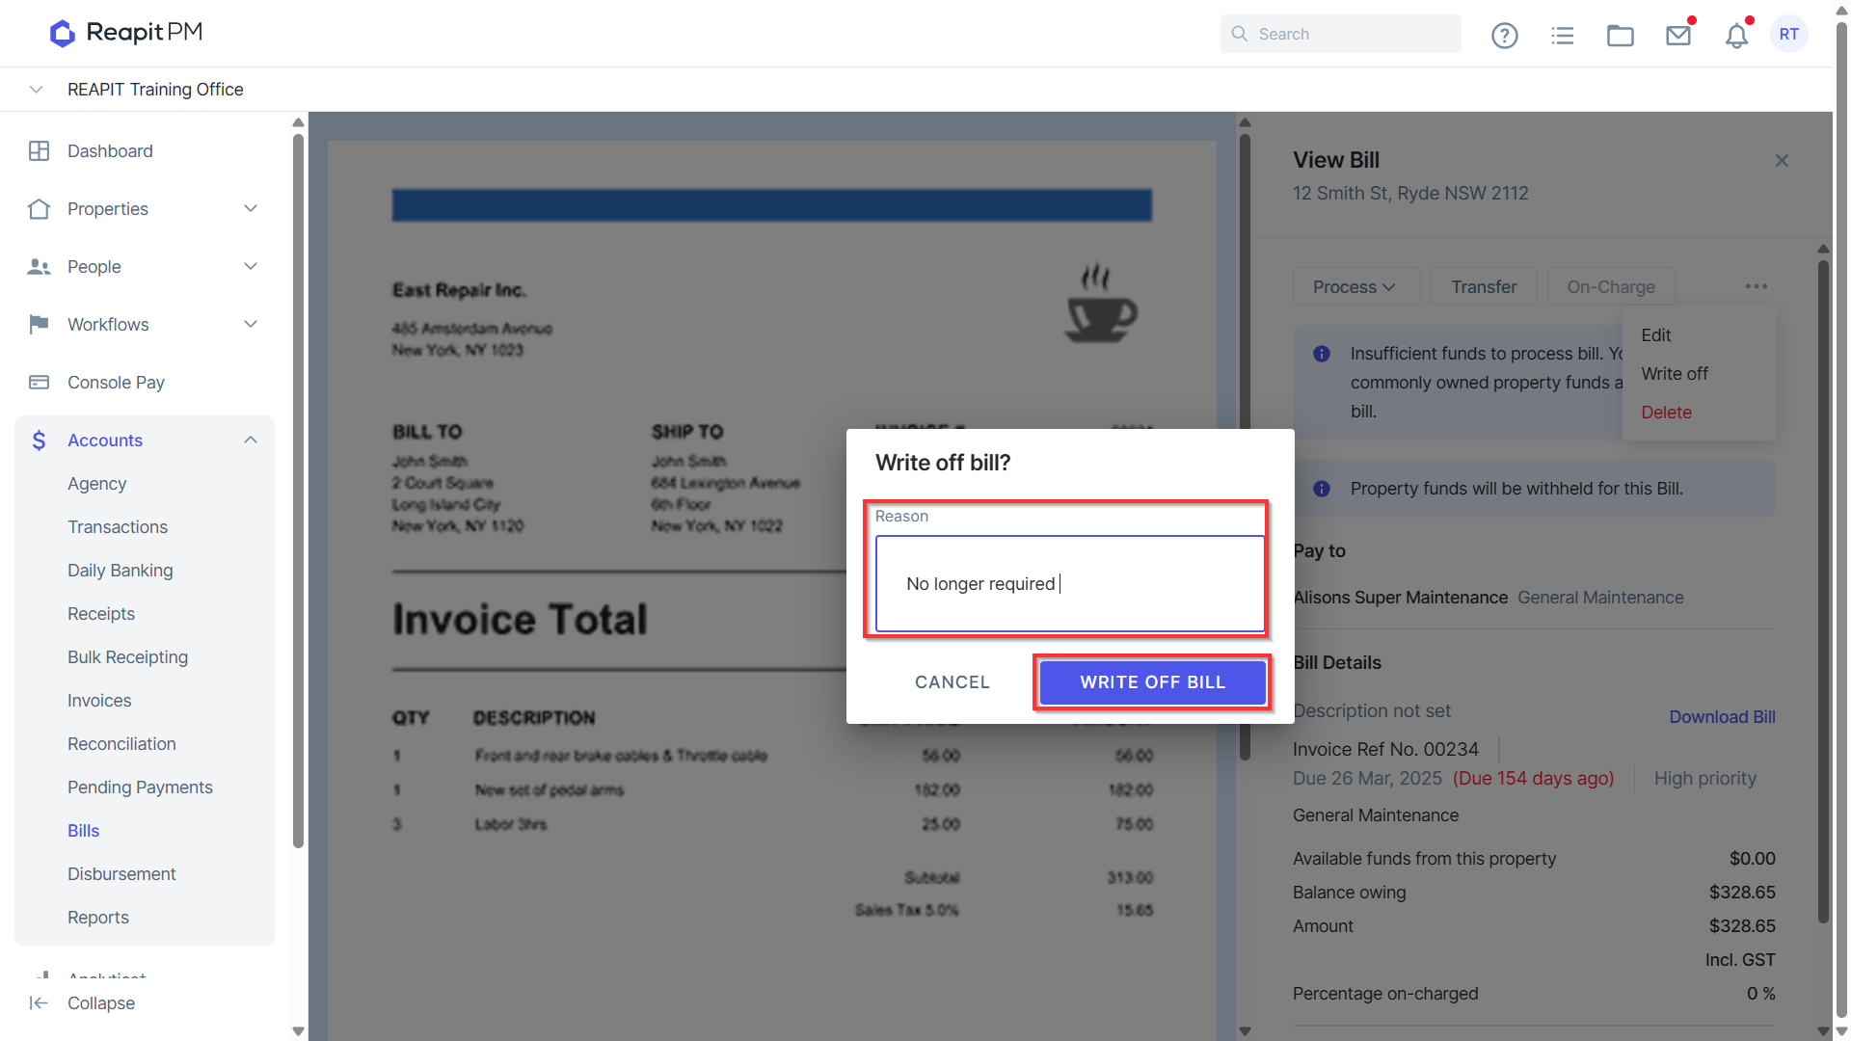Open Disbursement in sidebar

121,874
